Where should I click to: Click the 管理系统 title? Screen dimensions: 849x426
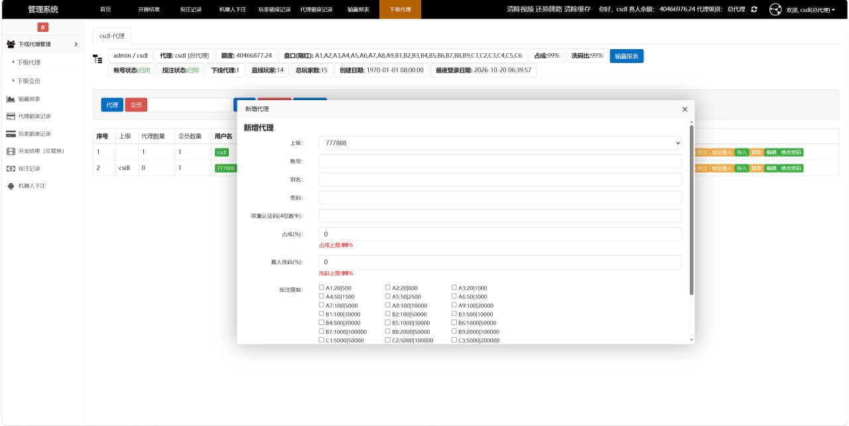[x=43, y=10]
